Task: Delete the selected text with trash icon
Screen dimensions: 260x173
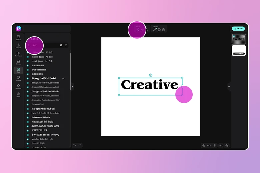Action: pyautogui.click(x=163, y=30)
